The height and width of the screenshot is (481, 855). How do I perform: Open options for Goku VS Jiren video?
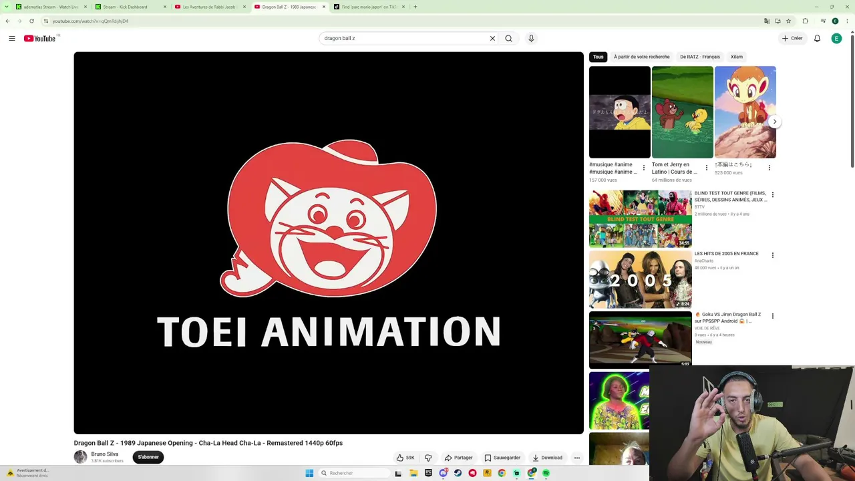pos(773,316)
